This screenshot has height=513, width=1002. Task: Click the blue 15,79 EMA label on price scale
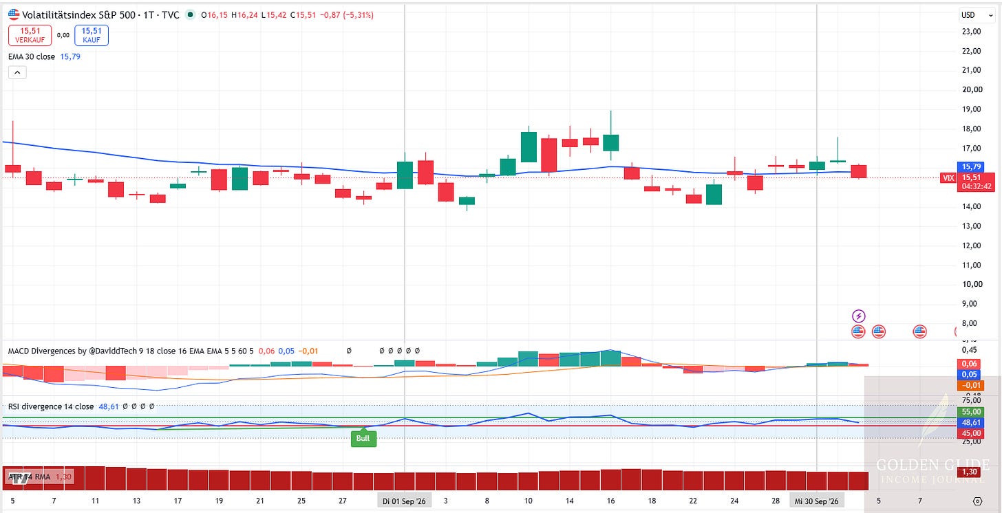[970, 166]
